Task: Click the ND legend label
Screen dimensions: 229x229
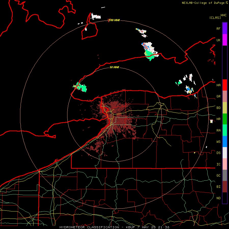Action: pyautogui.click(x=218, y=198)
